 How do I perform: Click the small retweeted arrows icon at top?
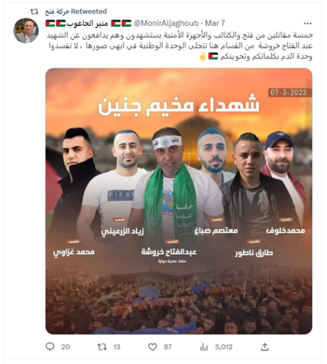(35, 11)
